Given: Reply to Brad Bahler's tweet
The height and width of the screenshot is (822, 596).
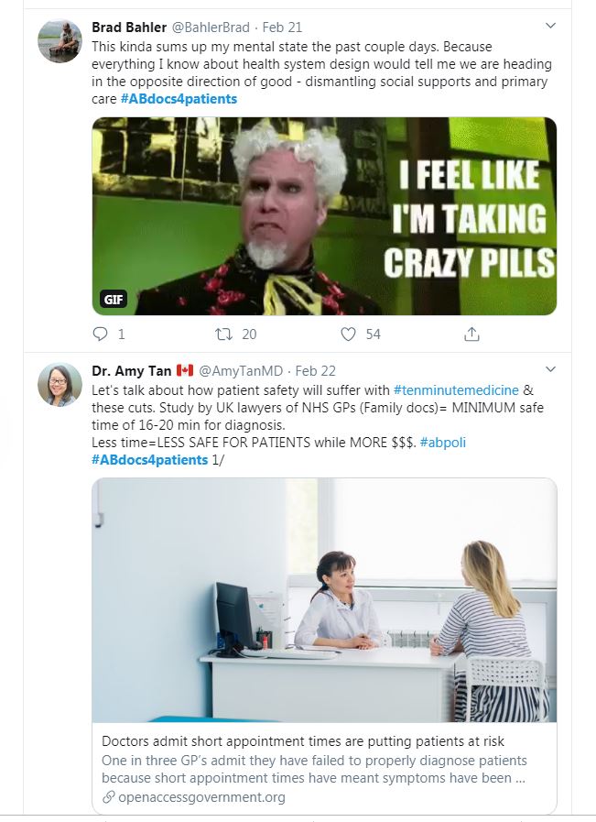Looking at the screenshot, I should coord(101,334).
